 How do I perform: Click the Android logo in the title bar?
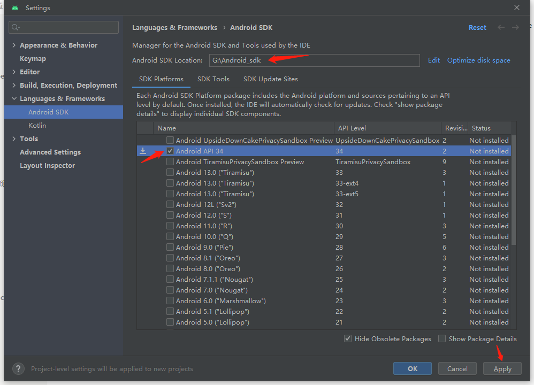(x=15, y=7)
